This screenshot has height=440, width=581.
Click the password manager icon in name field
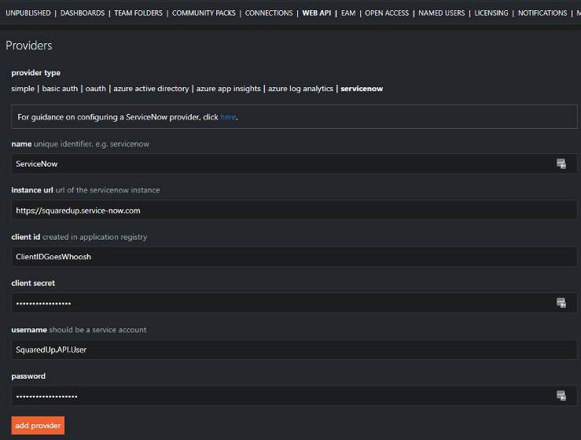pos(561,163)
